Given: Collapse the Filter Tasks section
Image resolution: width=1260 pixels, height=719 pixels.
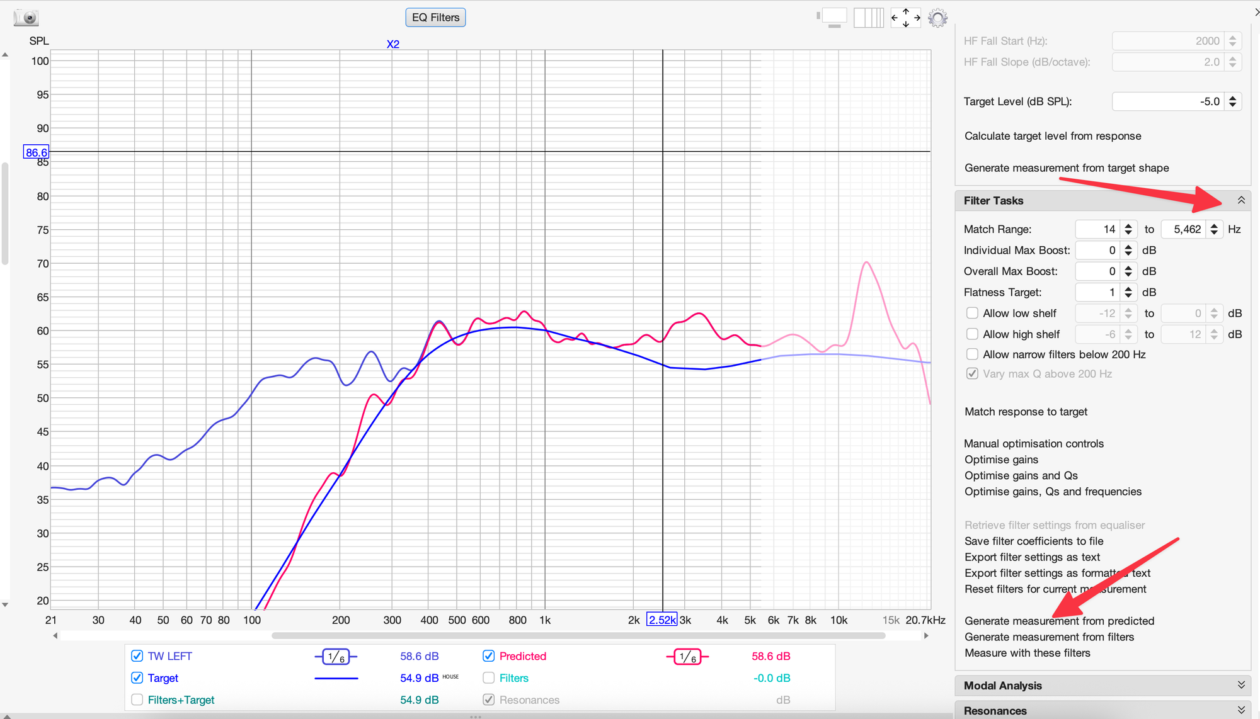Looking at the screenshot, I should coord(1240,200).
